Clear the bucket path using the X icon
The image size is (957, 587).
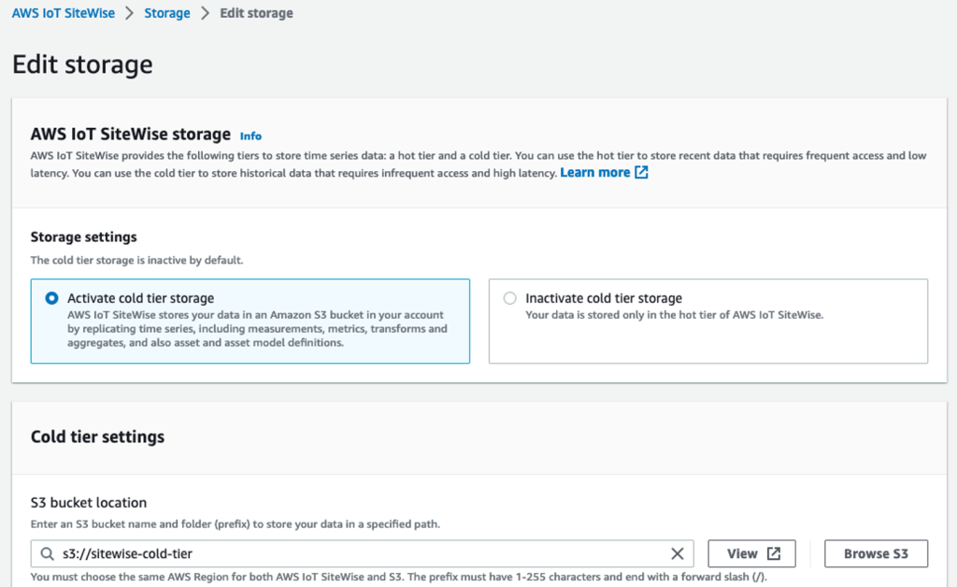coord(678,553)
